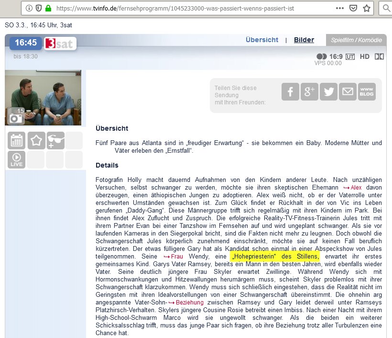Send the broadcast by email
Image resolution: width=392 pixels, height=338 pixels.
(348, 92)
